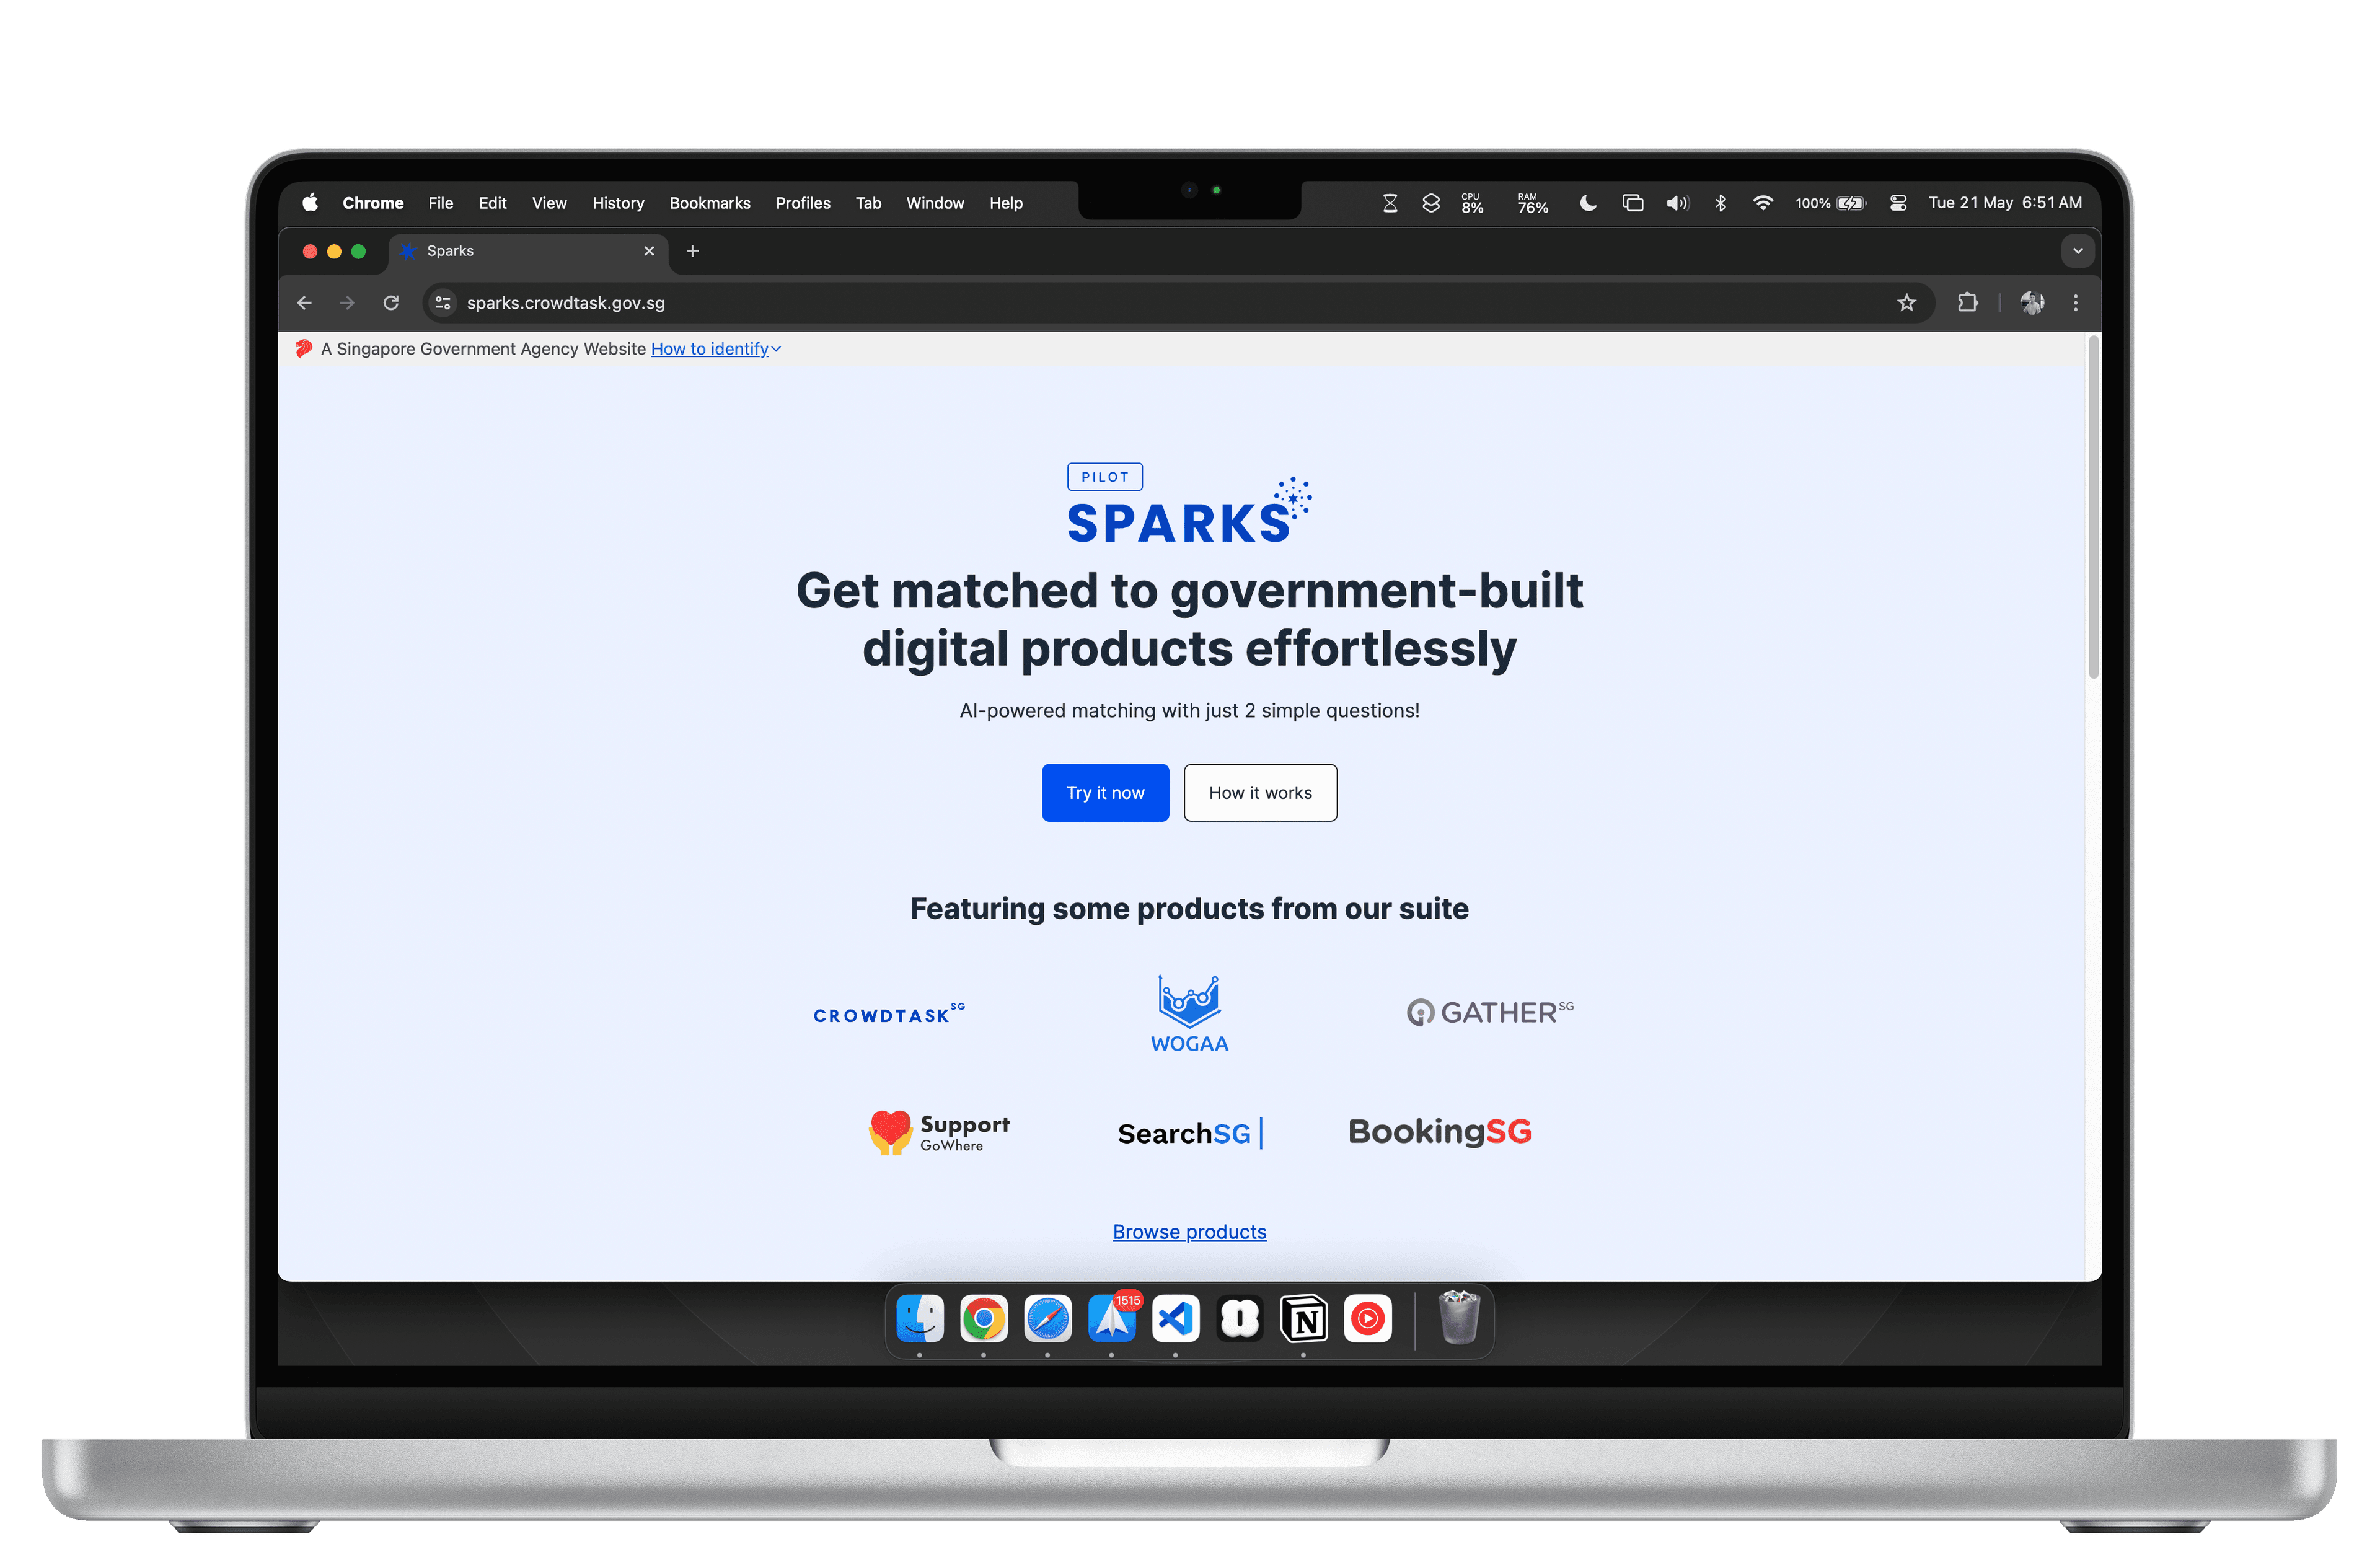The width and height of the screenshot is (2380, 1547).
Task: Open the View menu
Action: (x=549, y=203)
